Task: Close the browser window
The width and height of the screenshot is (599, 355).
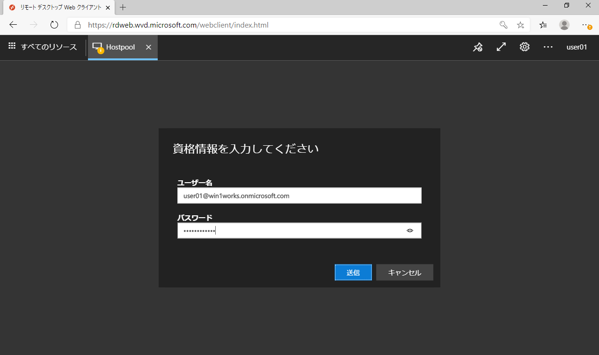Action: (x=588, y=5)
